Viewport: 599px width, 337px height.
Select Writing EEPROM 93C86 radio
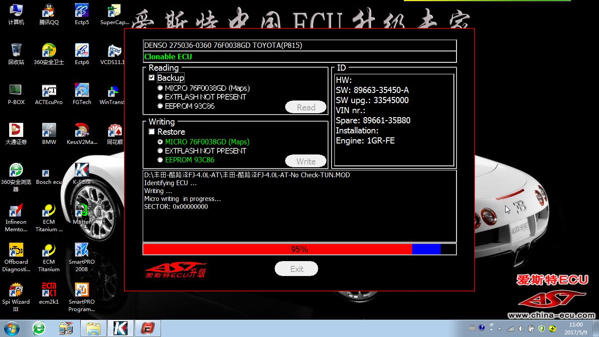pos(160,160)
